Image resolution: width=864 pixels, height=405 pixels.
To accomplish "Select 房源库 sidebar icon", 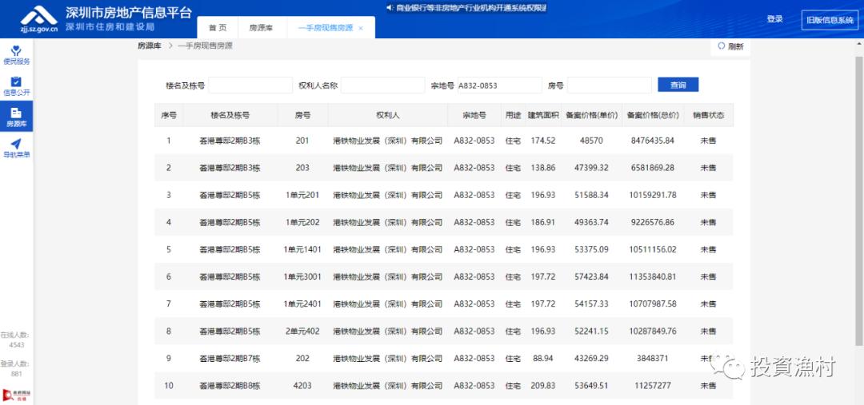I will click(x=16, y=117).
